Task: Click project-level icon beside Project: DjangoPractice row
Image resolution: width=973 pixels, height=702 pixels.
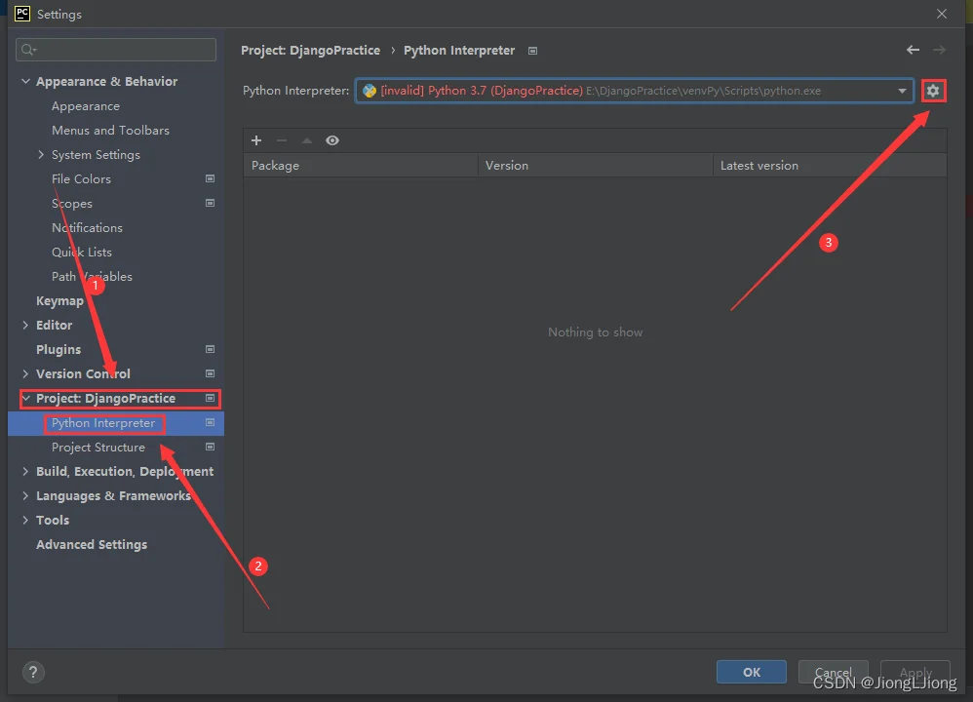Action: pyautogui.click(x=211, y=398)
